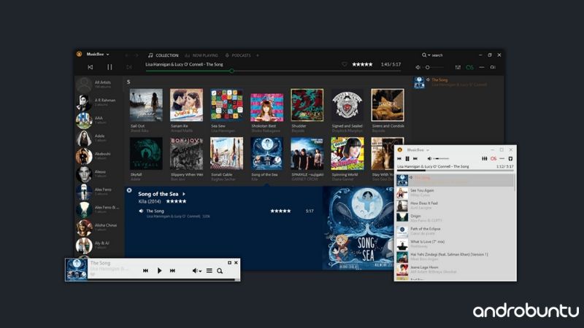The width and height of the screenshot is (584, 328).
Task: Select Adele in the artist list
Action: pos(99,138)
